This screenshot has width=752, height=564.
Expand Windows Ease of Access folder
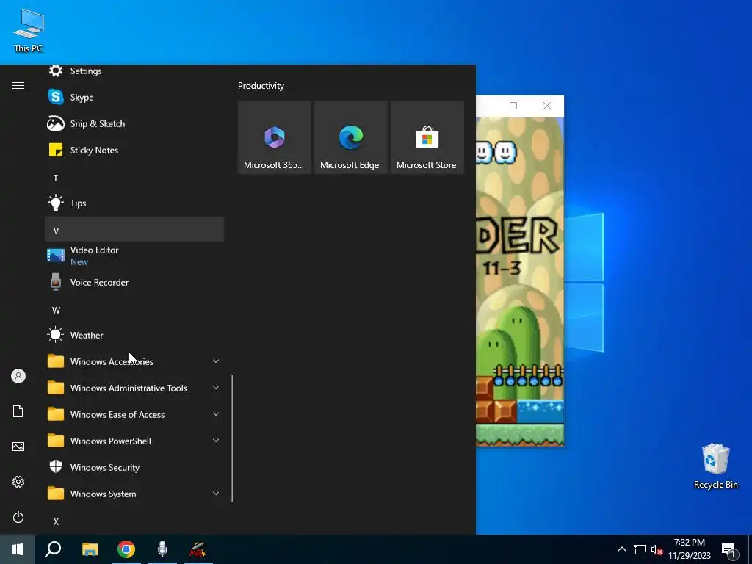pos(134,414)
